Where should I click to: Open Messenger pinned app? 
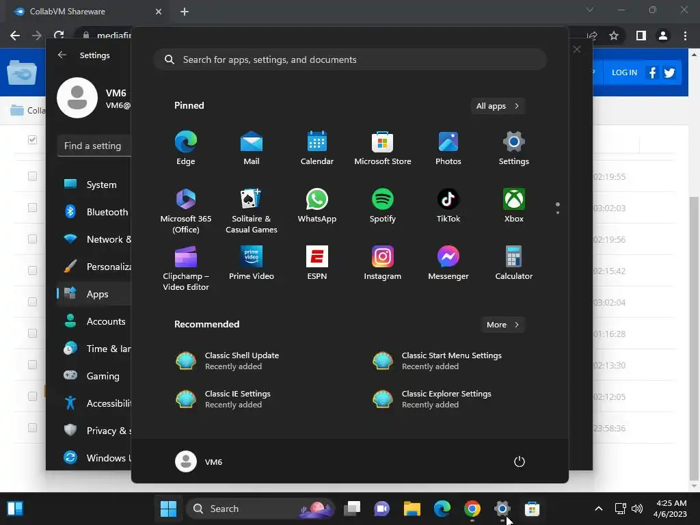[448, 263]
